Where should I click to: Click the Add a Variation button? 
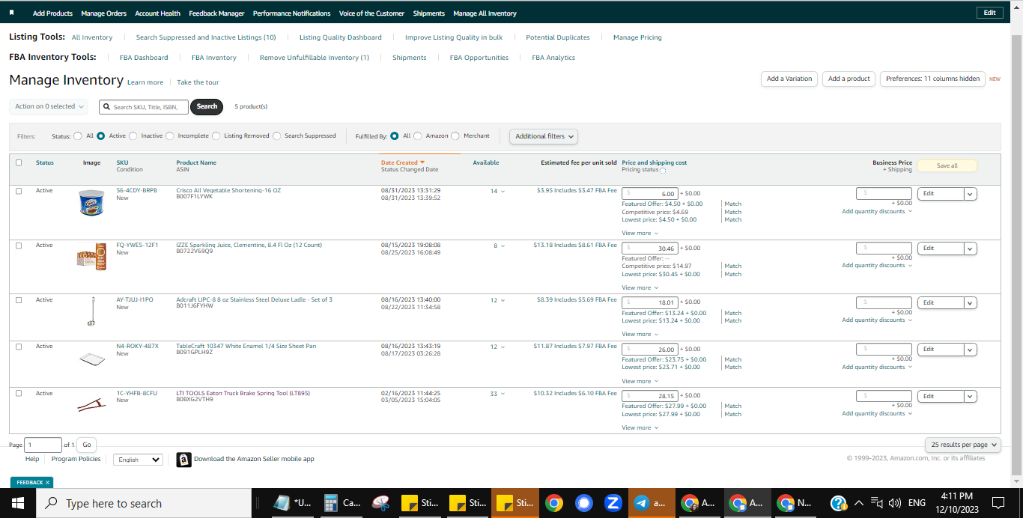(x=789, y=79)
